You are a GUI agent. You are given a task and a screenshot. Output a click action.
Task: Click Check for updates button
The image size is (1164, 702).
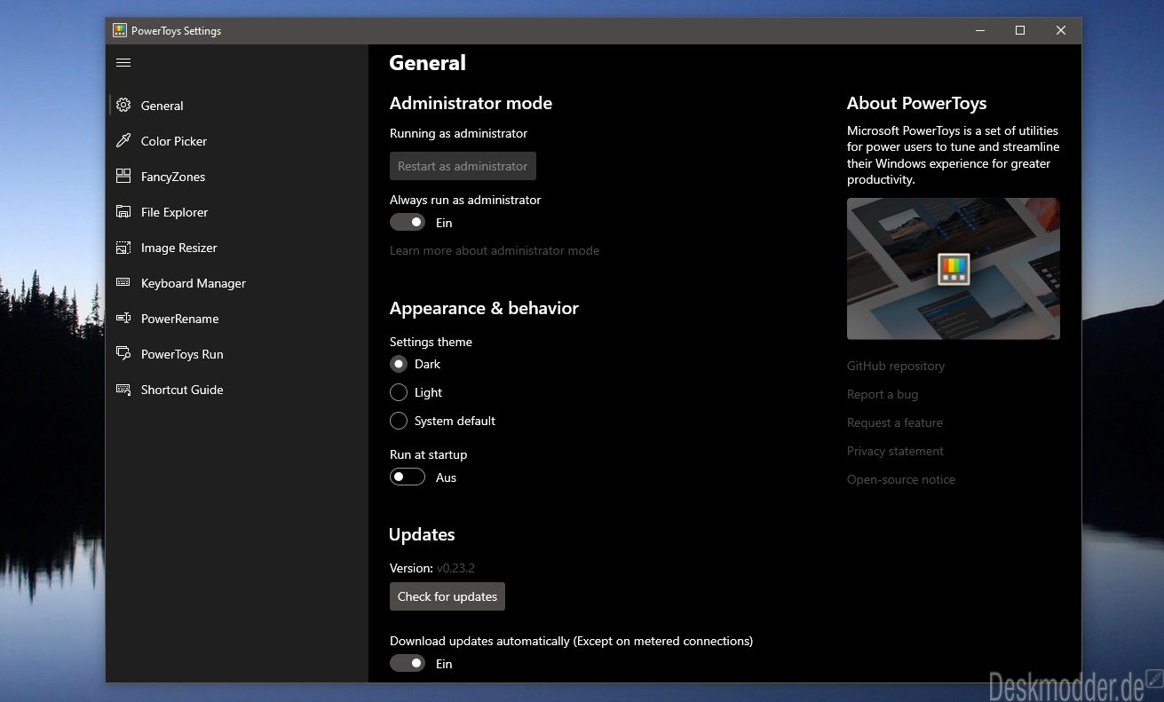click(x=447, y=596)
